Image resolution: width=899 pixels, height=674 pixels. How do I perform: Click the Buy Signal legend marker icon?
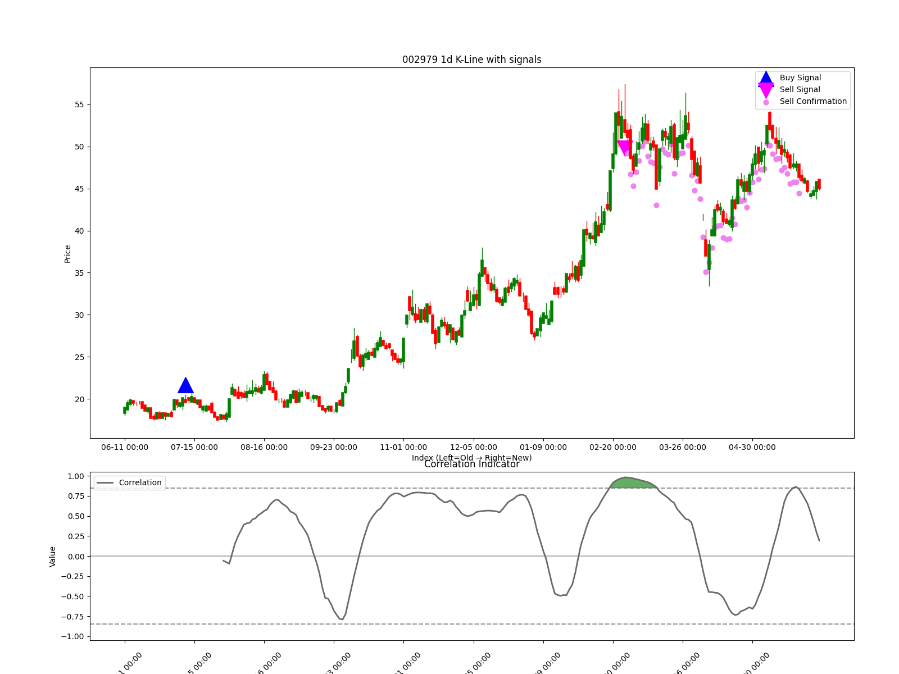point(766,78)
